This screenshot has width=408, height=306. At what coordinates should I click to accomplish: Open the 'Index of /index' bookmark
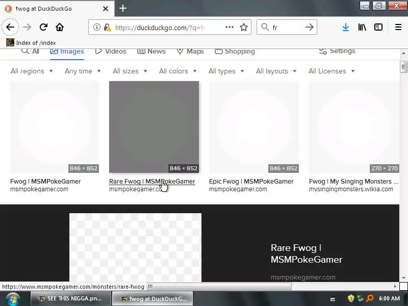click(x=31, y=43)
